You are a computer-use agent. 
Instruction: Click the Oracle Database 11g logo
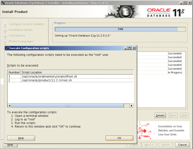[x=166, y=12]
